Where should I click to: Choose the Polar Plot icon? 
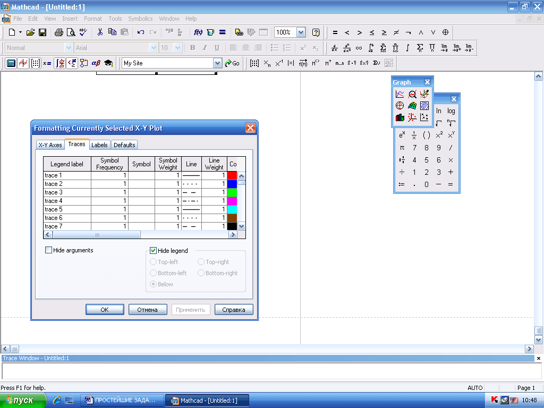coord(399,106)
